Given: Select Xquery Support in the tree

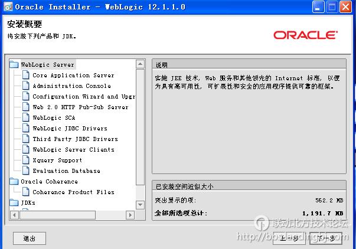Looking at the screenshot, I should 57,160.
